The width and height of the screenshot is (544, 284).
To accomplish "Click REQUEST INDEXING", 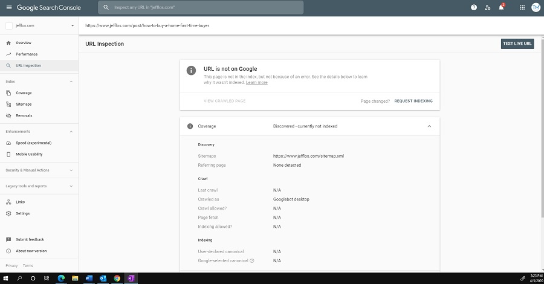I will pos(413,102).
